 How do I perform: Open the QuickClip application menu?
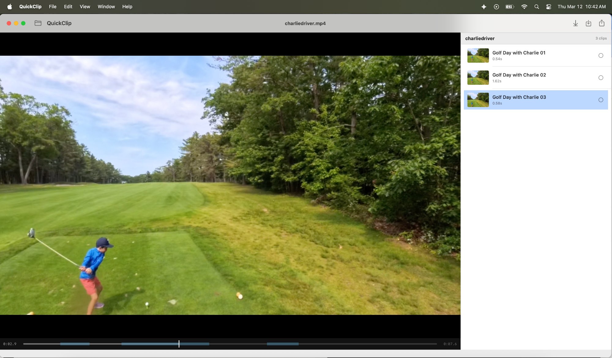30,6
